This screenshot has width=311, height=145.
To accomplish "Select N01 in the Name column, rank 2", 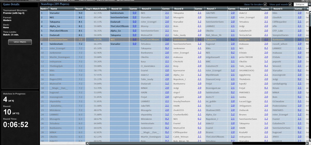I will tap(52, 17).
